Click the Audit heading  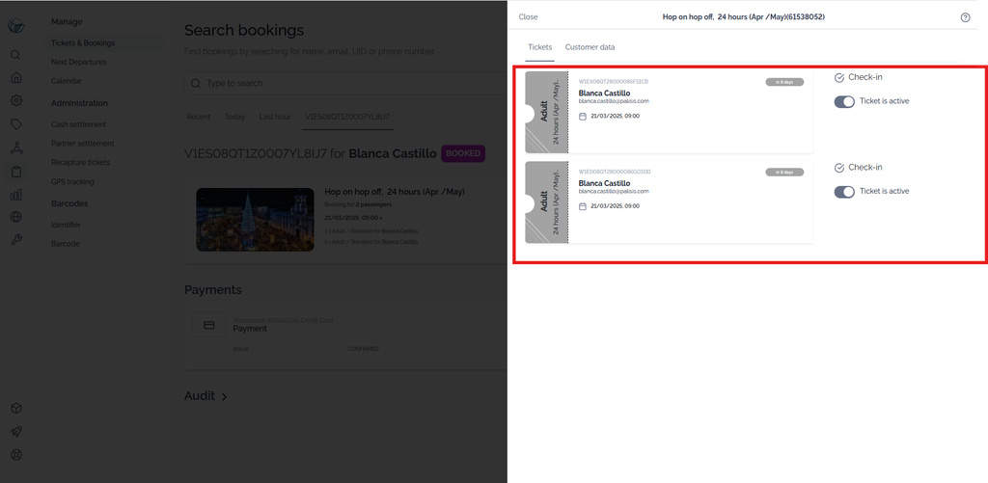[x=199, y=396]
